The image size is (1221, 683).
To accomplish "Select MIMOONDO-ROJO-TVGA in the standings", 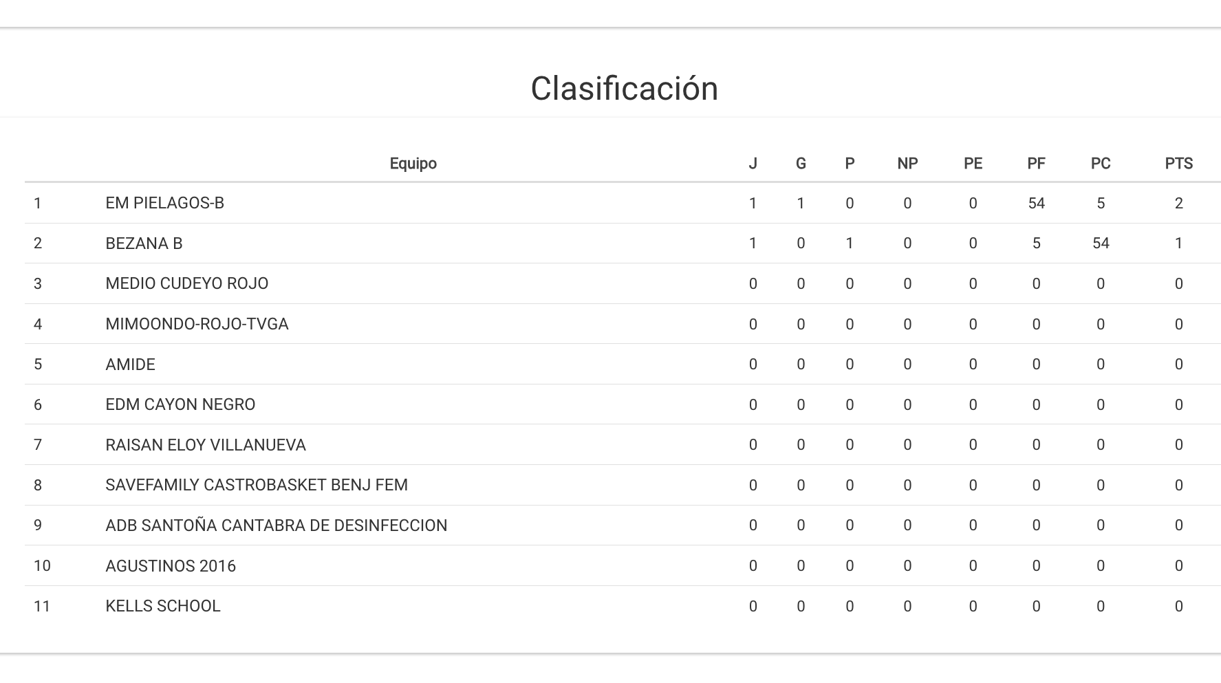I will (x=197, y=324).
